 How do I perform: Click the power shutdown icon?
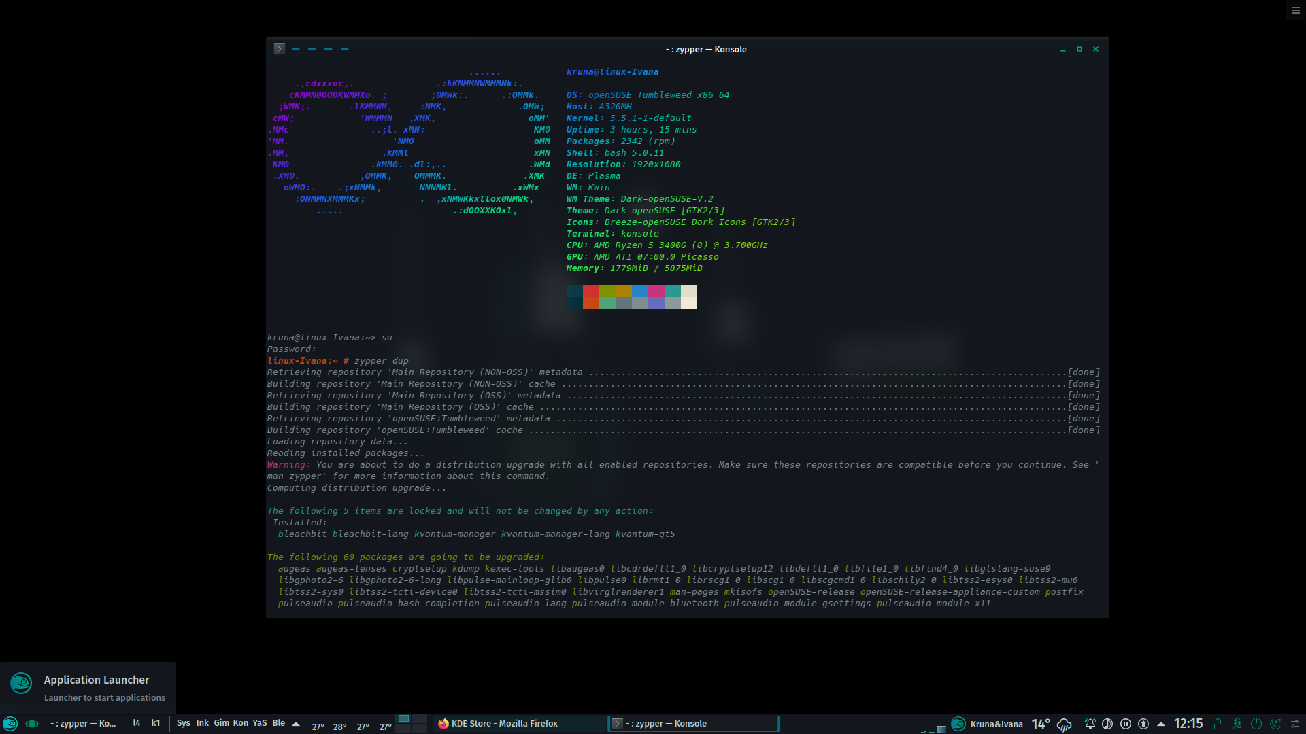click(1256, 724)
